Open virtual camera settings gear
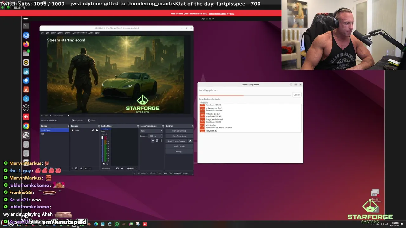 [190, 141]
